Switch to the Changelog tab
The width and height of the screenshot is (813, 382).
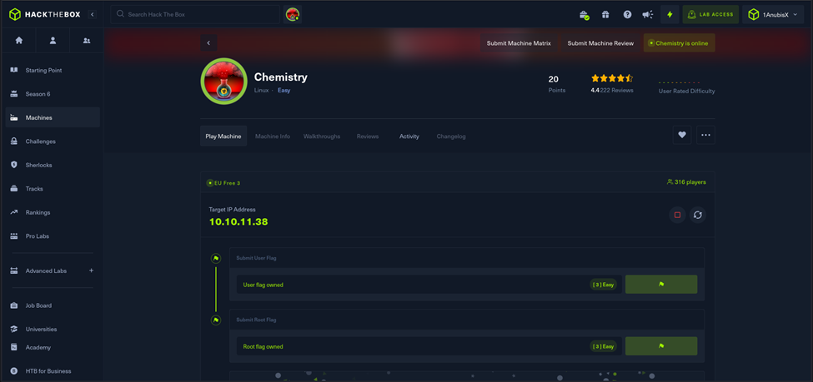coord(451,136)
